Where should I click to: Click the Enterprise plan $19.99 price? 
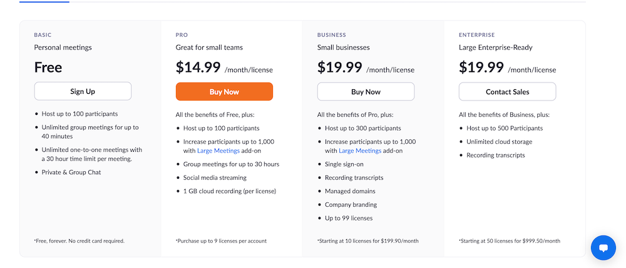coord(481,67)
